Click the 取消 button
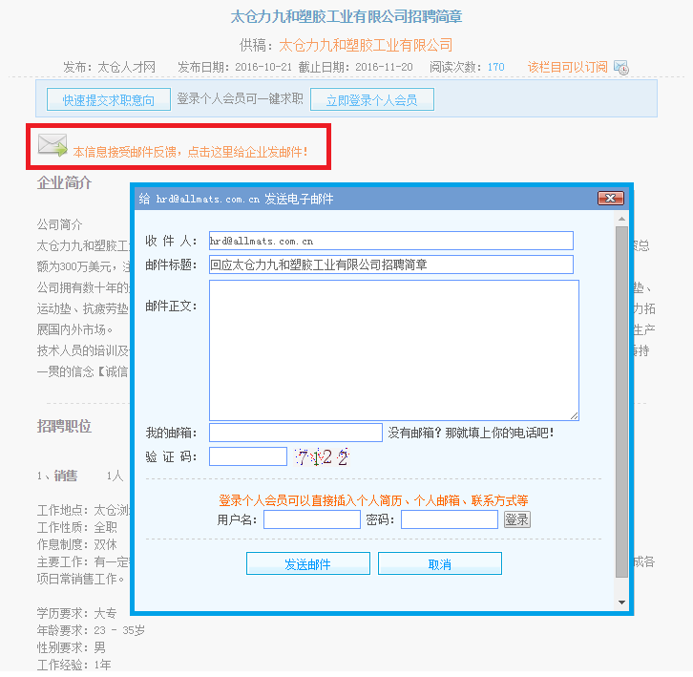The width and height of the screenshot is (693, 677). pos(440,563)
